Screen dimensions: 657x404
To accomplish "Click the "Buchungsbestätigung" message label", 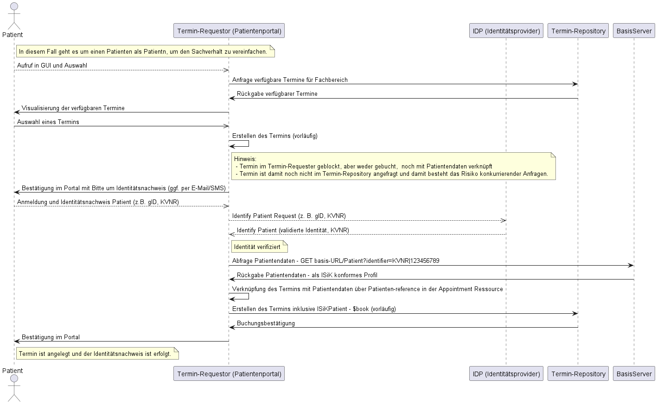I will pos(266,323).
